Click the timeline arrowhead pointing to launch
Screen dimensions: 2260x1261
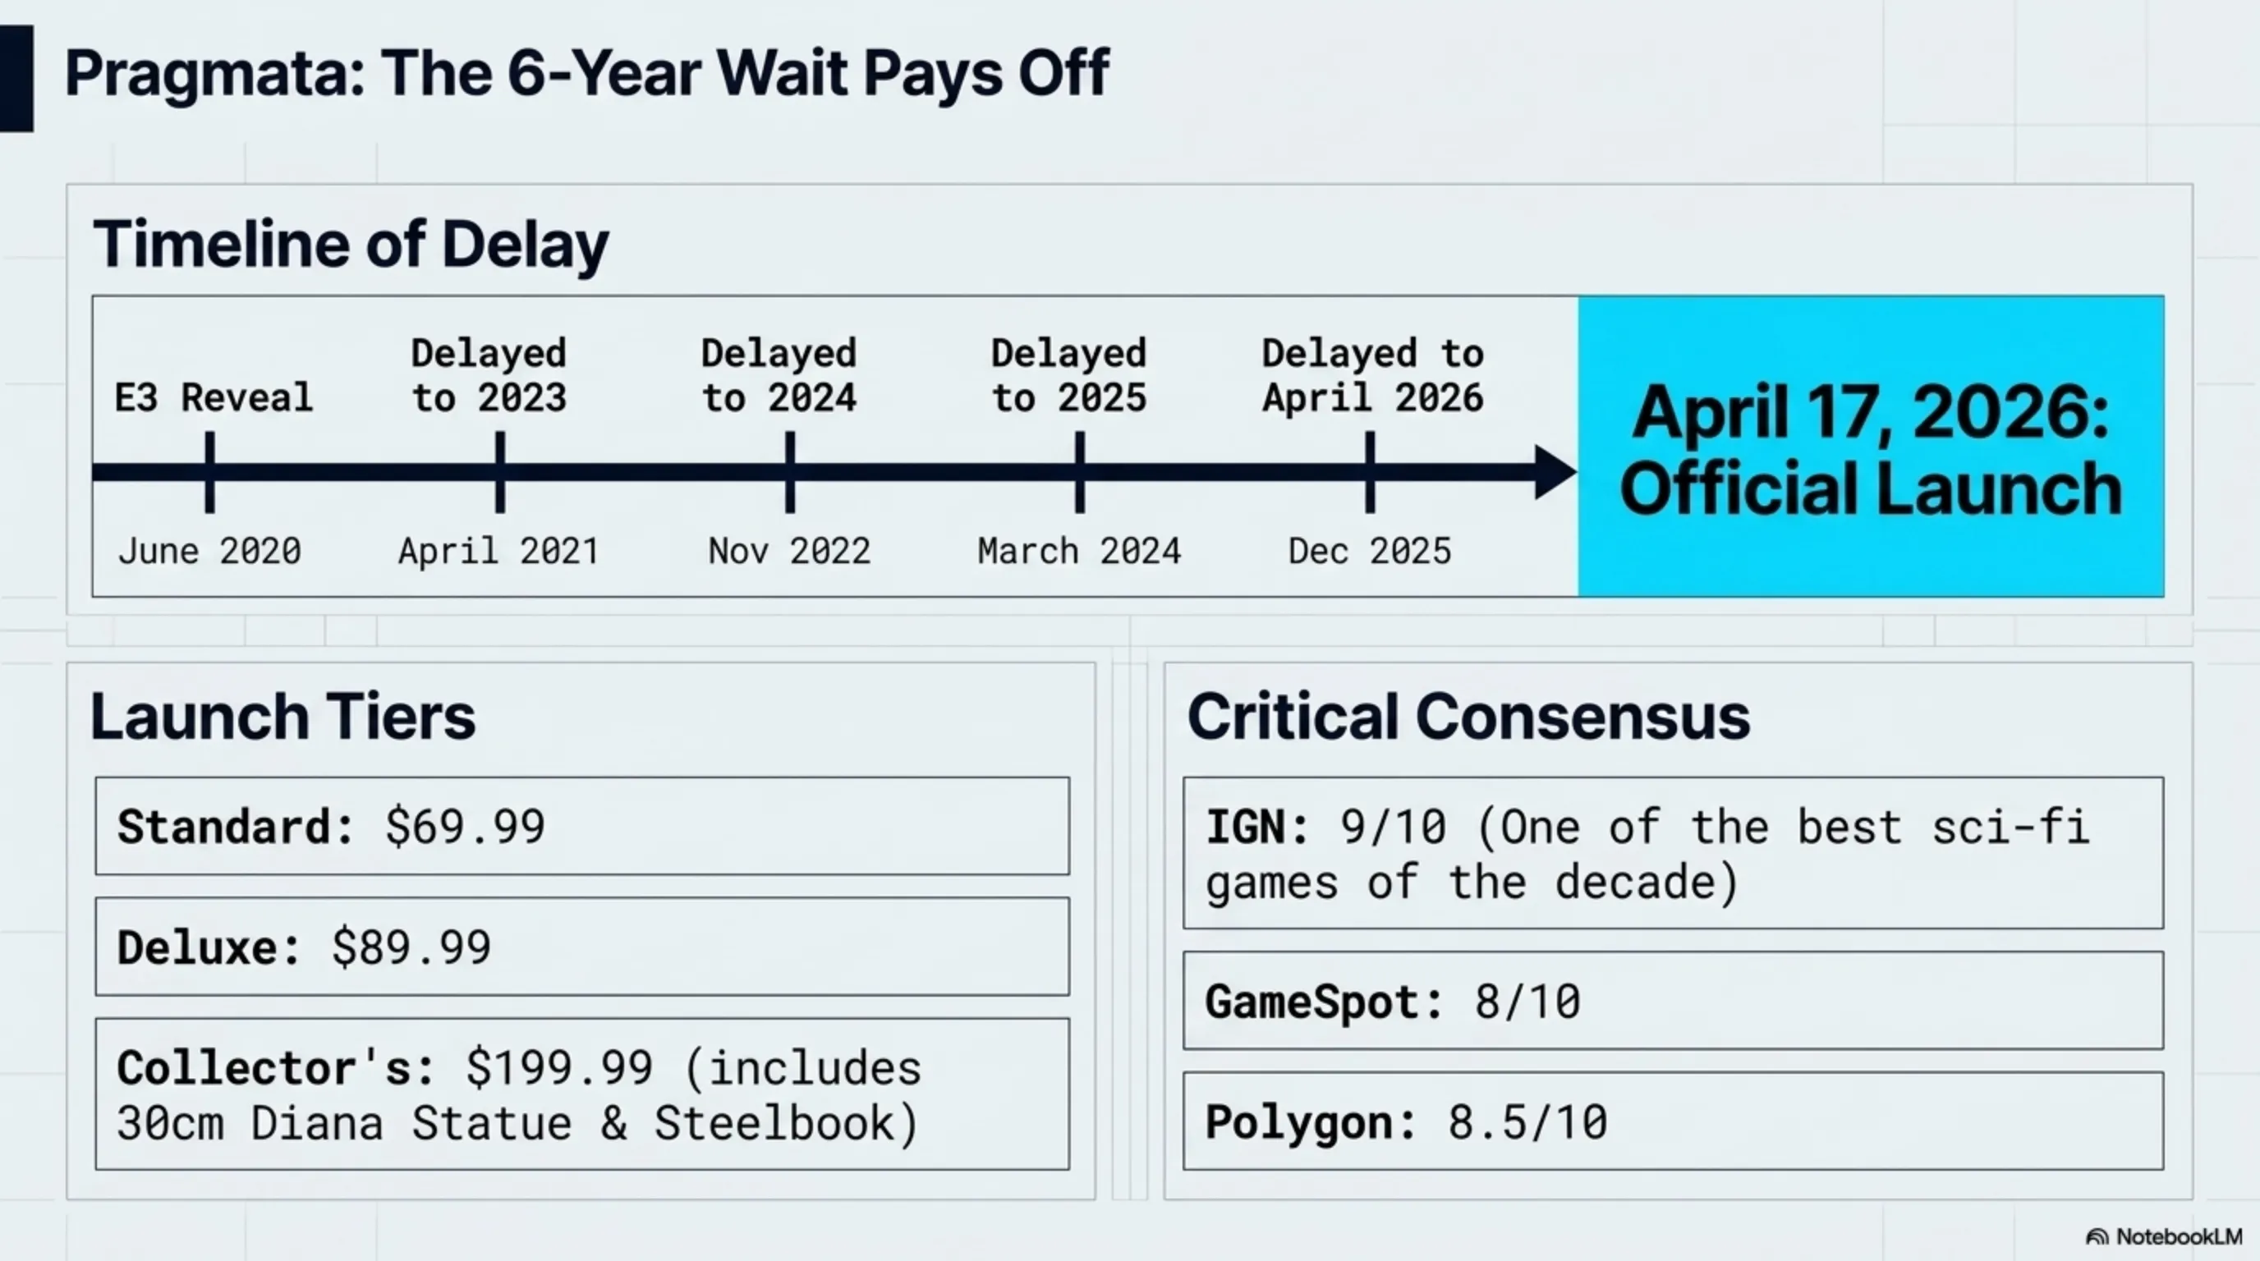click(1554, 473)
